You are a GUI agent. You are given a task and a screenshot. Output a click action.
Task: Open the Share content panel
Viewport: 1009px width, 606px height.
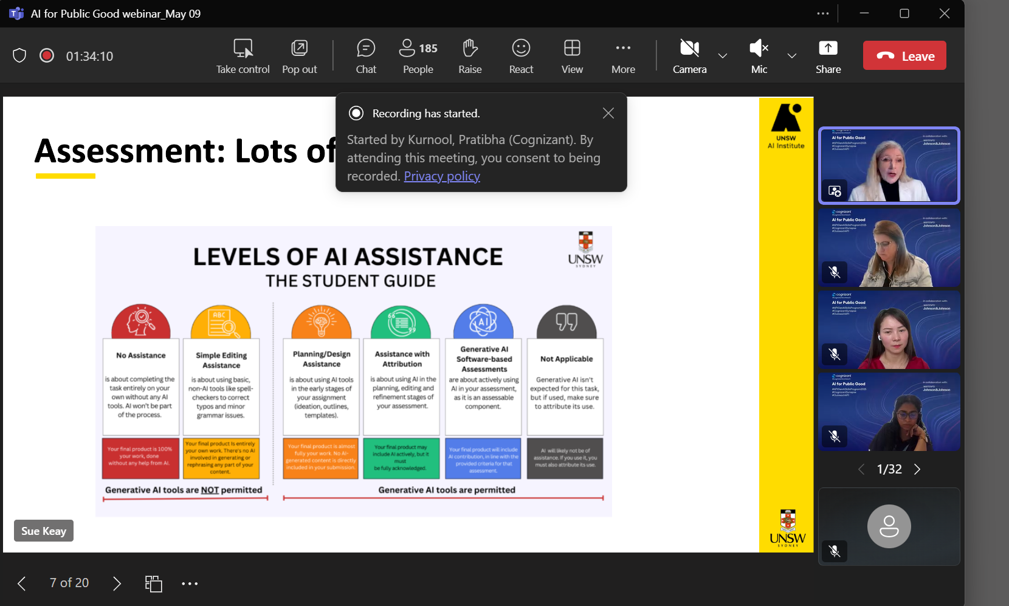pos(828,55)
